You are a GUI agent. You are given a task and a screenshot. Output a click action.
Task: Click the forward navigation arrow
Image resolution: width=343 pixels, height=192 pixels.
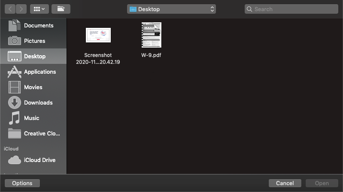point(21,9)
